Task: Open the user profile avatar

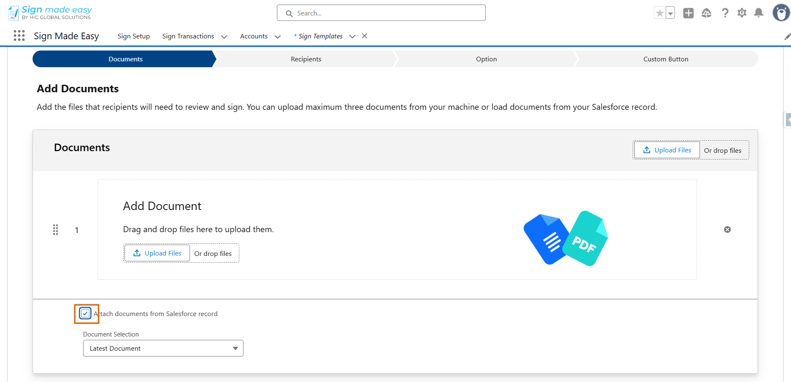Action: pyautogui.click(x=781, y=13)
